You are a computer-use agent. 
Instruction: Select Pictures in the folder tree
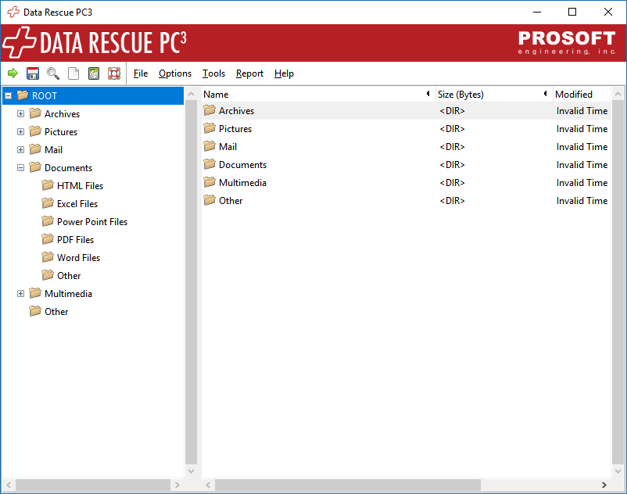tap(61, 132)
